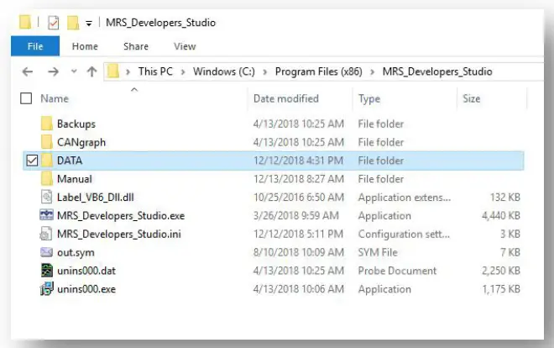Click the out.sym file icon
This screenshot has height=348, width=554.
pos(47,252)
